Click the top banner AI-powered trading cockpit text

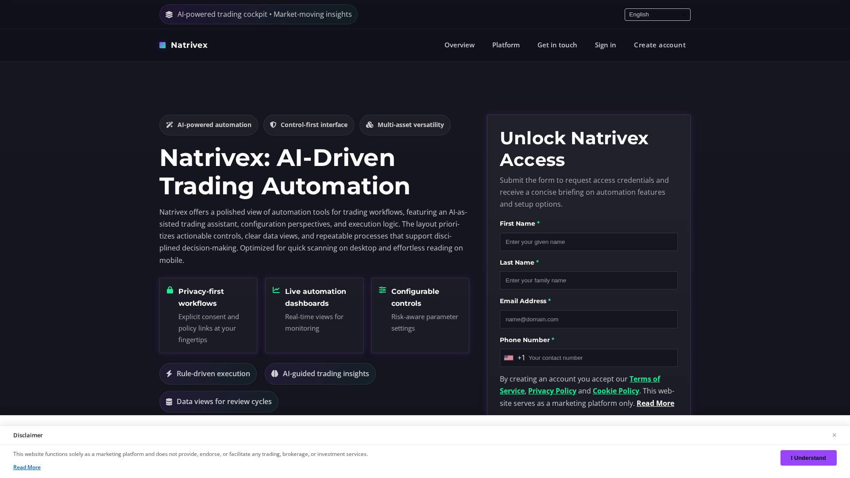pyautogui.click(x=264, y=15)
